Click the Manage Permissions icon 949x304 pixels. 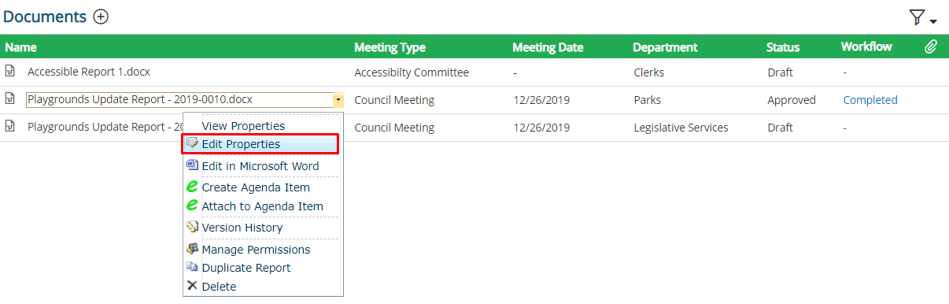coord(193,249)
